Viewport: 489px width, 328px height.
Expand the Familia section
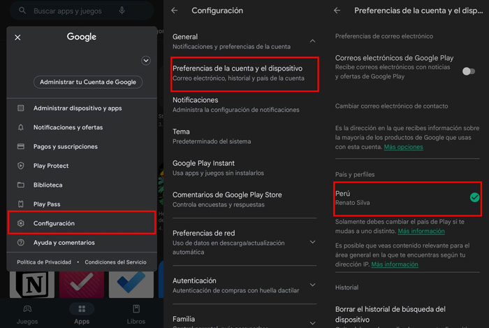[x=312, y=322]
